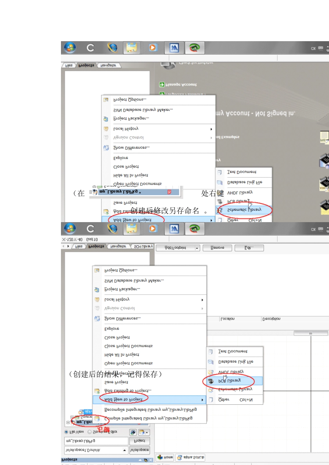Image resolution: width=329 pixels, height=465 pixels.
Task: Click the Workspace button
Action: pyautogui.click(x=139, y=450)
